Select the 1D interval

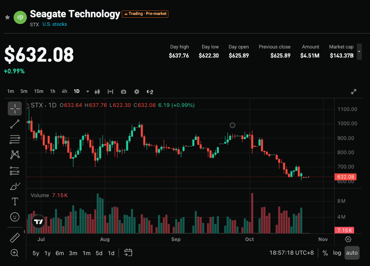[77, 92]
